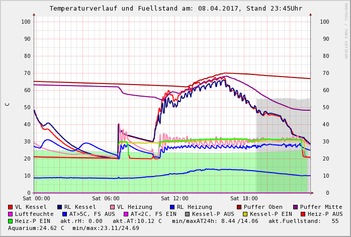Screen dimensions: 351x237
Task: Click the Sat 00:00 time axis label
Action: (x=36, y=198)
